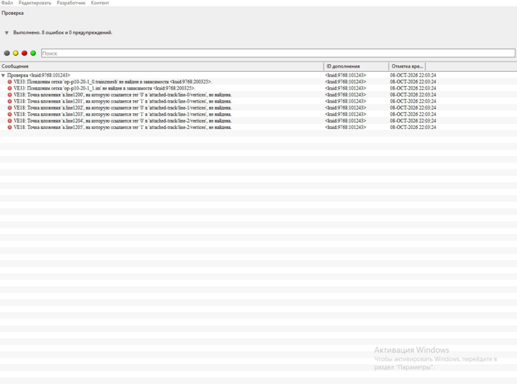The width and height of the screenshot is (517, 388).
Task: Click the timestamp cell in the a.line1205 row
Action: (x=413, y=127)
